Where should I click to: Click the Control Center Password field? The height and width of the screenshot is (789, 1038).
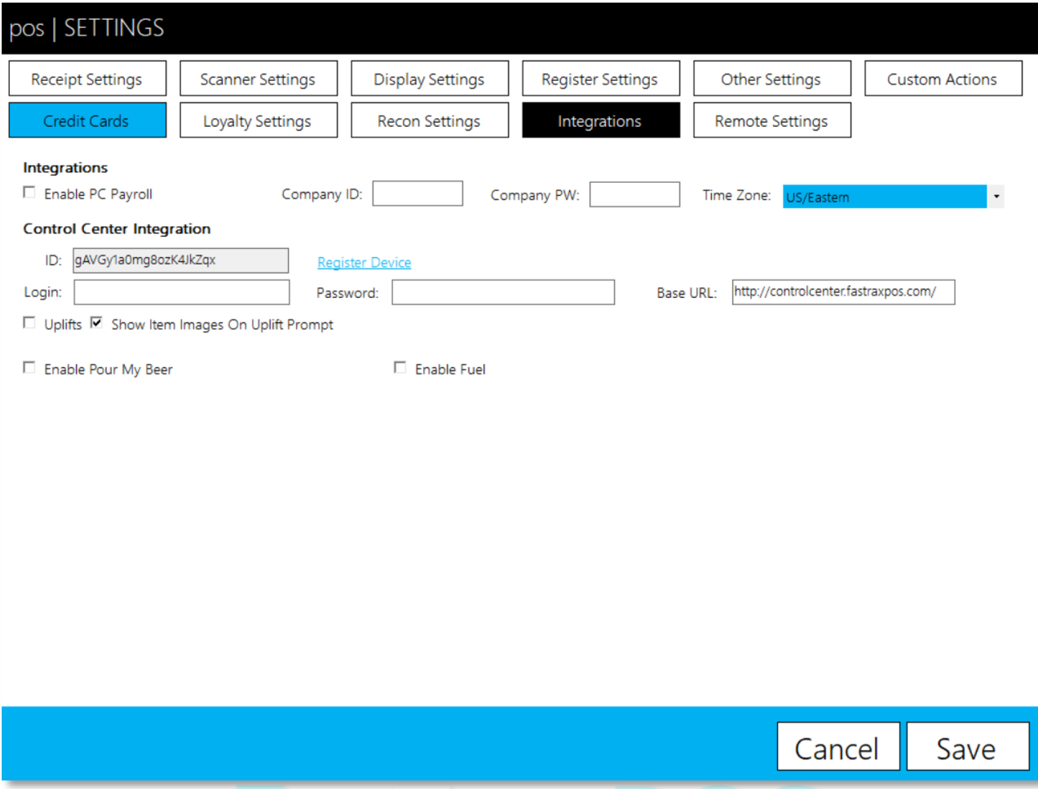pyautogui.click(x=503, y=292)
